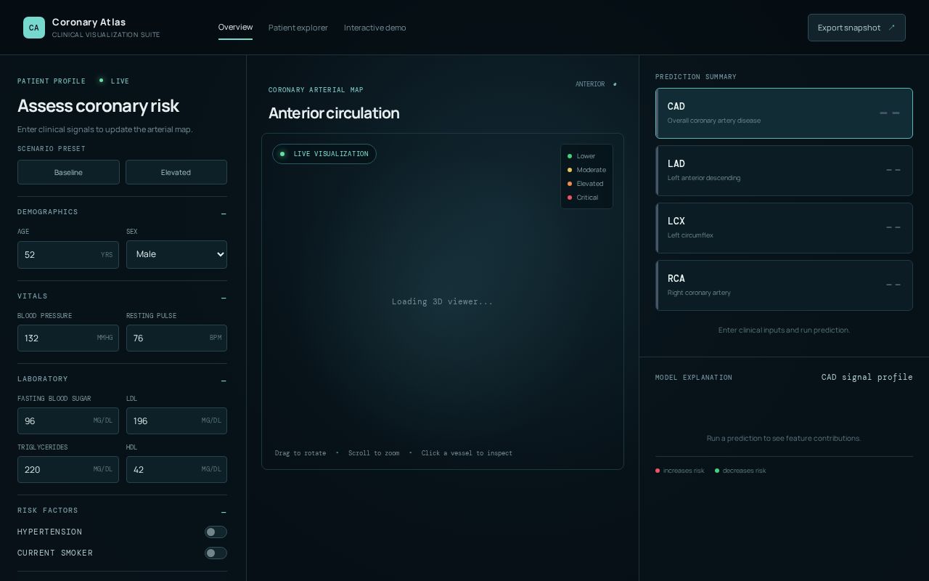Click the Age input field
Image resolution: width=929 pixels, height=581 pixels.
click(x=68, y=255)
